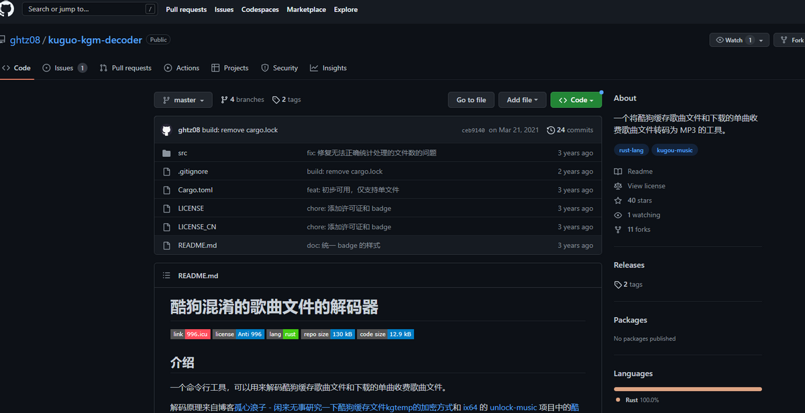The image size is (805, 413).
Task: Select the kugou-music topic tag
Action: pos(675,150)
